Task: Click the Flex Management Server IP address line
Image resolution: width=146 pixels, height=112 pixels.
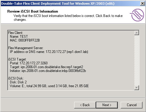Action: [49, 52]
